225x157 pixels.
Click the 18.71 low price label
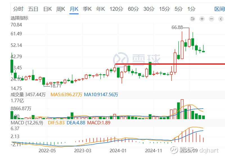pos(56,86)
